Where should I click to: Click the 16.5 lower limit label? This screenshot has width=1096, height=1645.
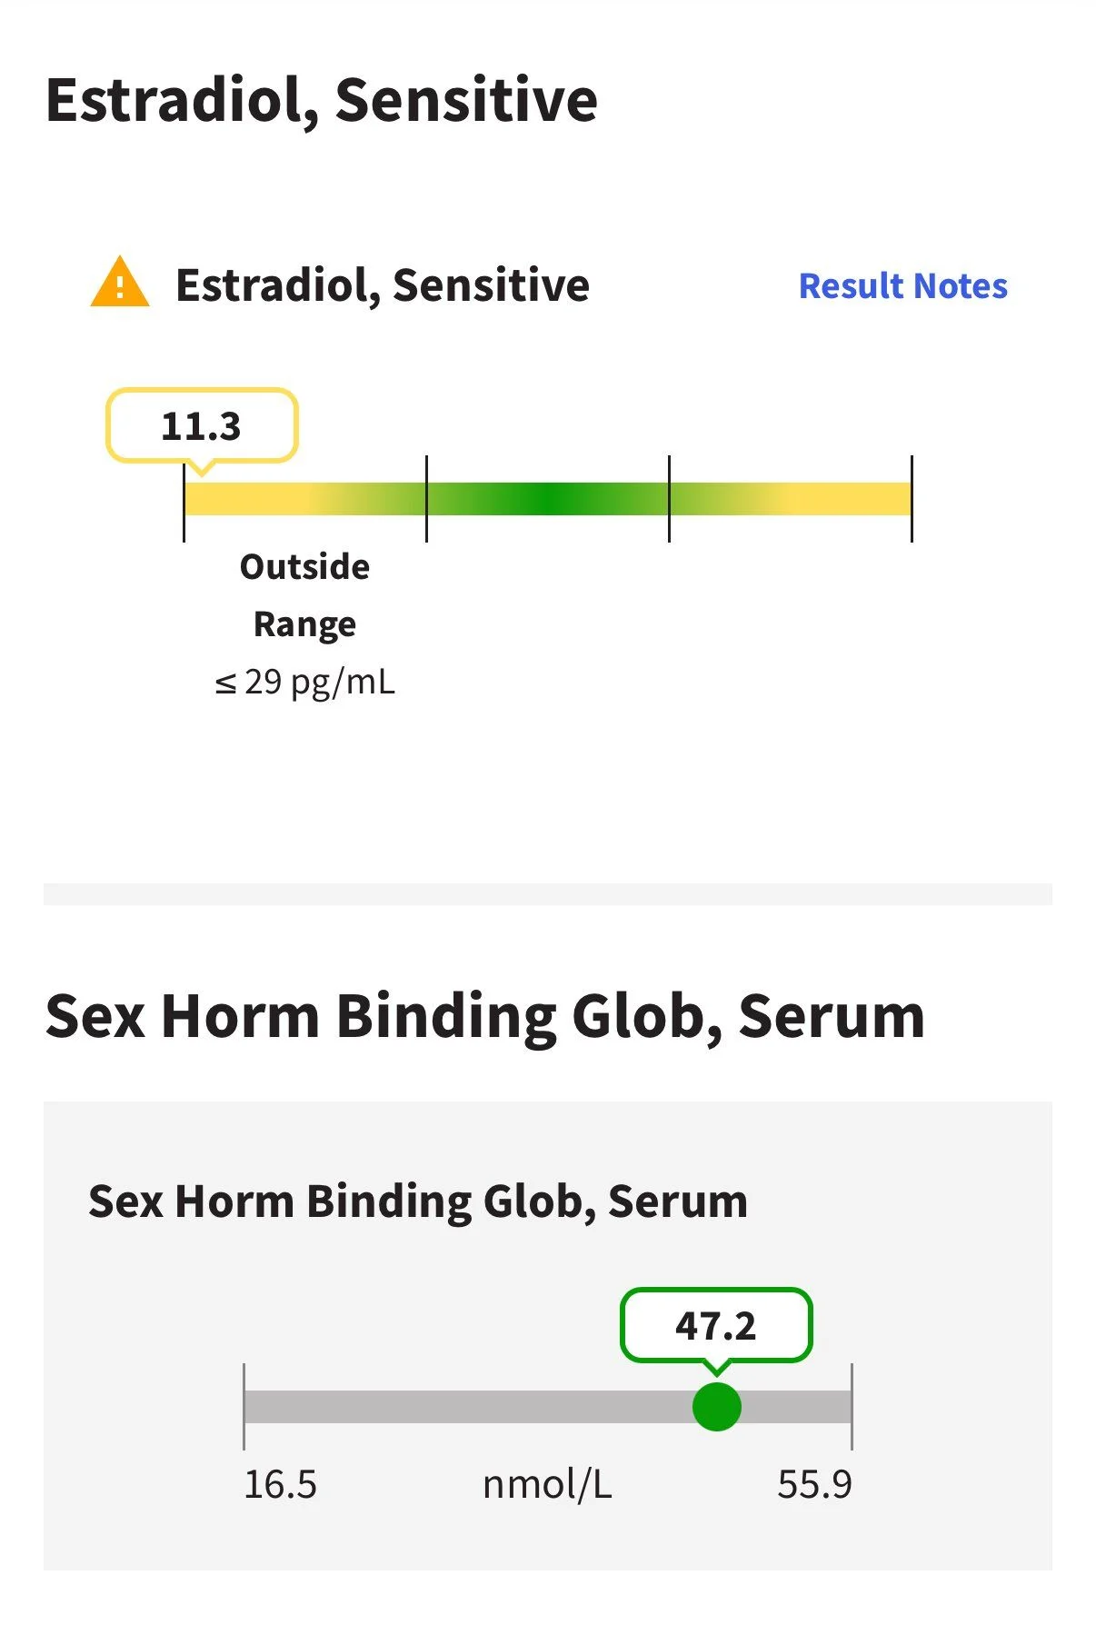click(280, 1484)
